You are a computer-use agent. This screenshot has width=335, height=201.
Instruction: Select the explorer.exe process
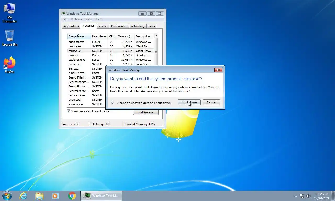pyautogui.click(x=110, y=60)
